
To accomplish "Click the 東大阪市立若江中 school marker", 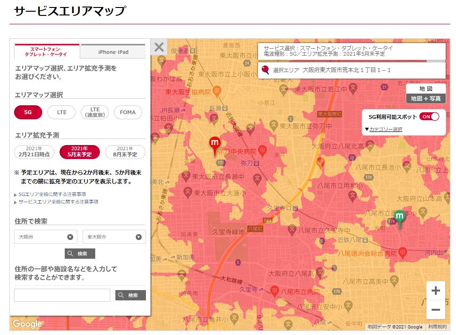I will (353, 88).
